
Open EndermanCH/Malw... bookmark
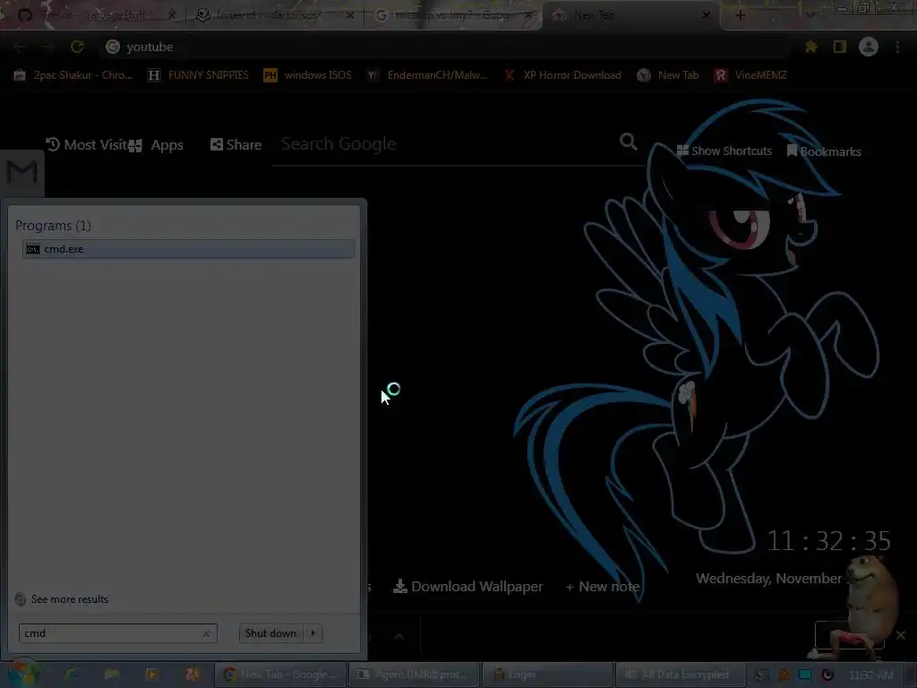[x=427, y=75]
